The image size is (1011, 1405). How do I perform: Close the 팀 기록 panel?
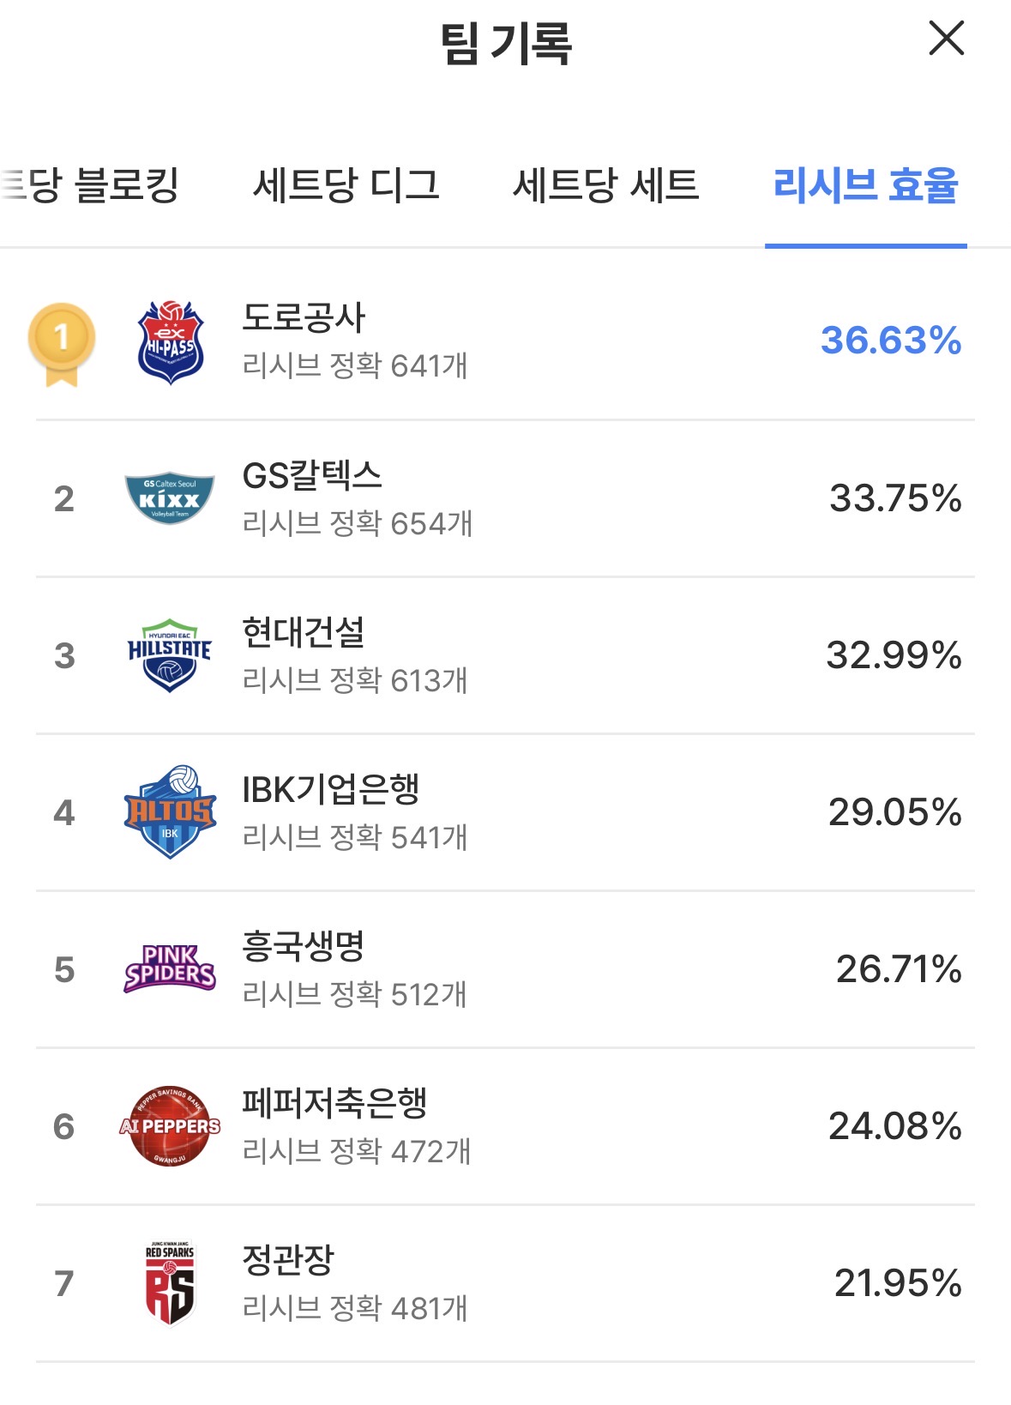[x=946, y=39]
